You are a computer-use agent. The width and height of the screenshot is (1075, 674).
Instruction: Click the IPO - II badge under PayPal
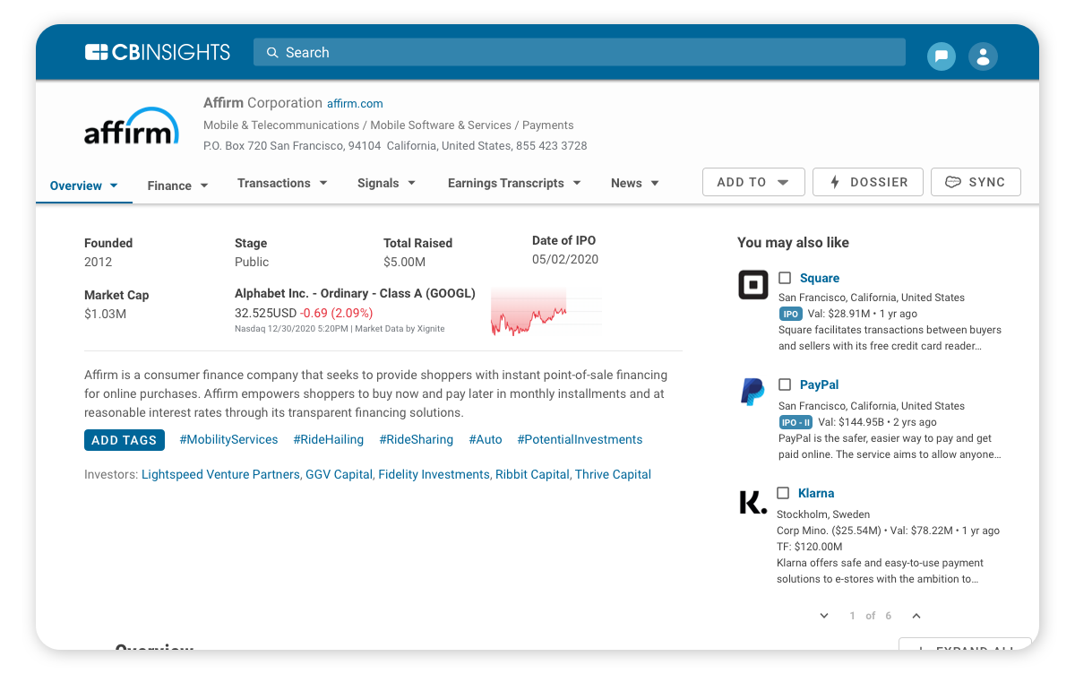tap(795, 422)
